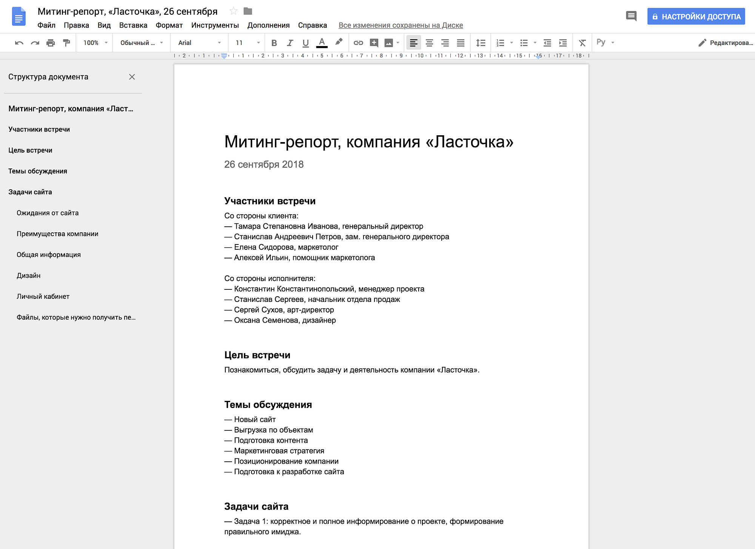
Task: Open the input tools dropdown arrow
Action: [613, 43]
